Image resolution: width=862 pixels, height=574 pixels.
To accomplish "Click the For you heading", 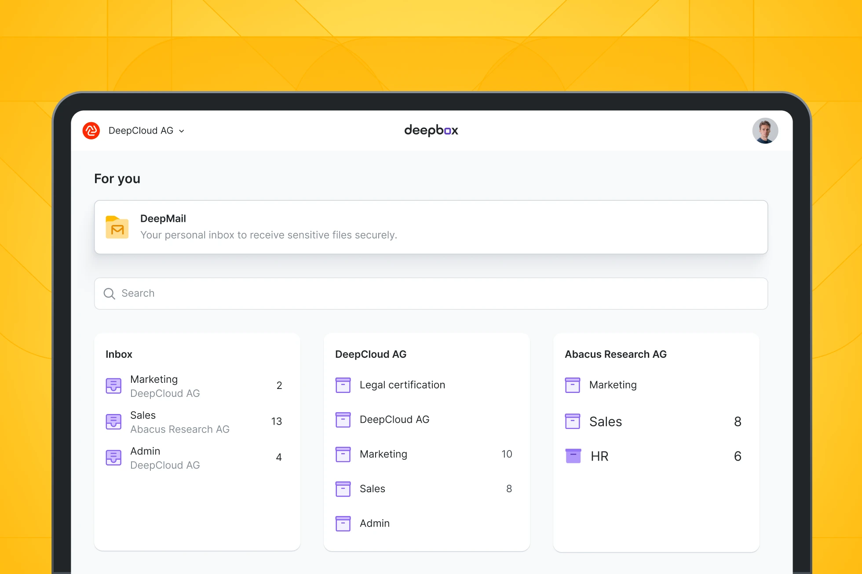I will coord(117,179).
